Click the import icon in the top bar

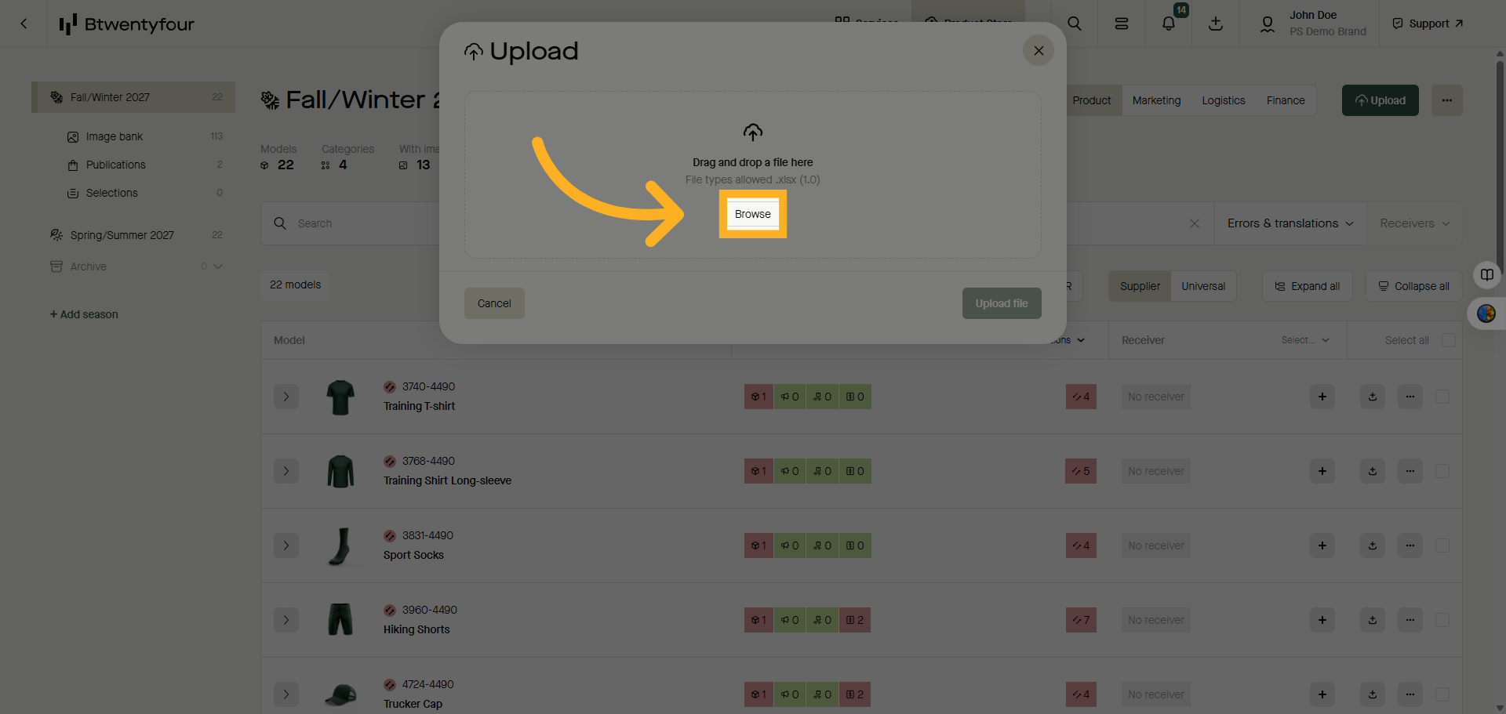[1216, 24]
